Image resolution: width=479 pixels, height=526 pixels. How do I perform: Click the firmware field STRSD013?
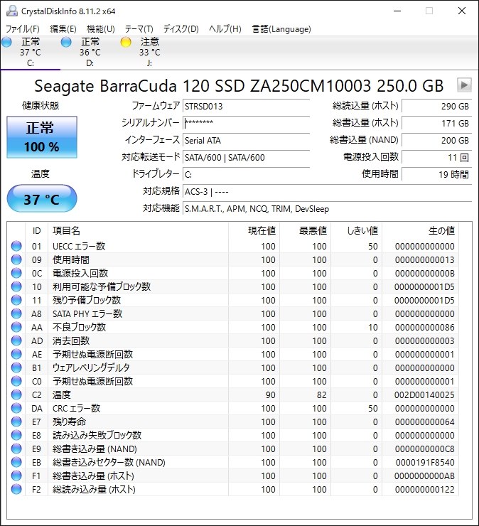click(246, 106)
